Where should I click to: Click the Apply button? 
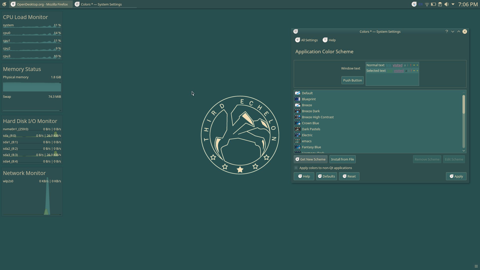(456, 176)
